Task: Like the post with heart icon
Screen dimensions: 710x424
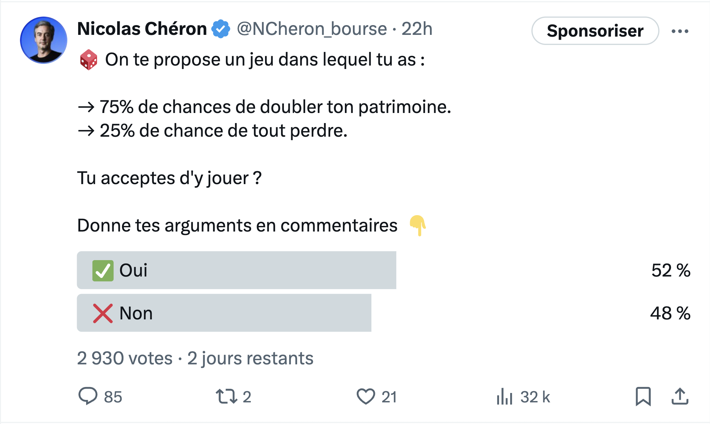Action: (366, 396)
